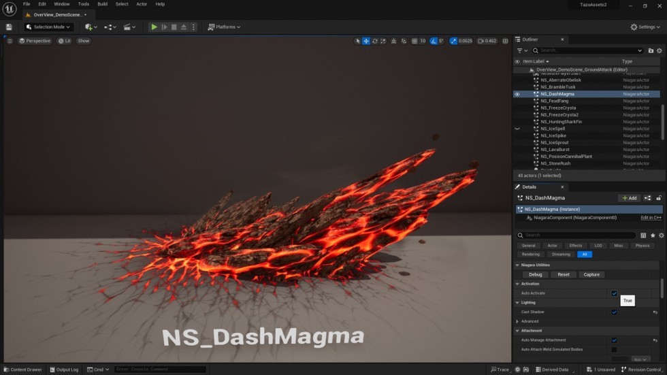Click the skip frame playback button
Image resolution: width=667 pixels, height=375 pixels.
click(164, 27)
